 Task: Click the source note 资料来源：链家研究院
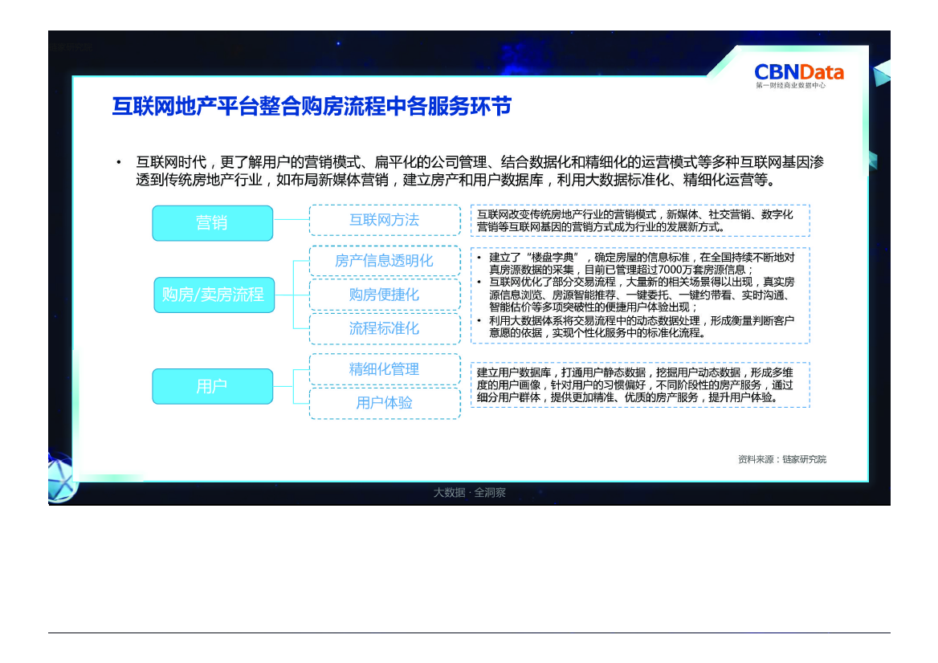[781, 459]
